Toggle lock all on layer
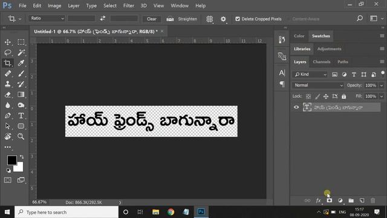387x218 pixels. coord(344,96)
